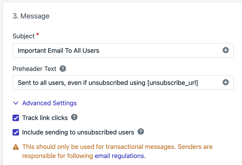Click the Track link clicks label text
Image resolution: width=242 pixels, height=165 pixels.
click(x=45, y=118)
